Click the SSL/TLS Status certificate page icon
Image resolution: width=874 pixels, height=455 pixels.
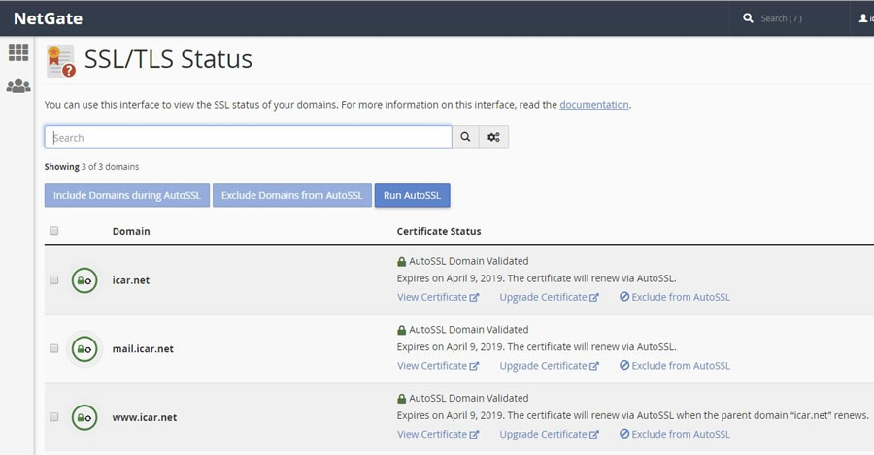(x=60, y=61)
